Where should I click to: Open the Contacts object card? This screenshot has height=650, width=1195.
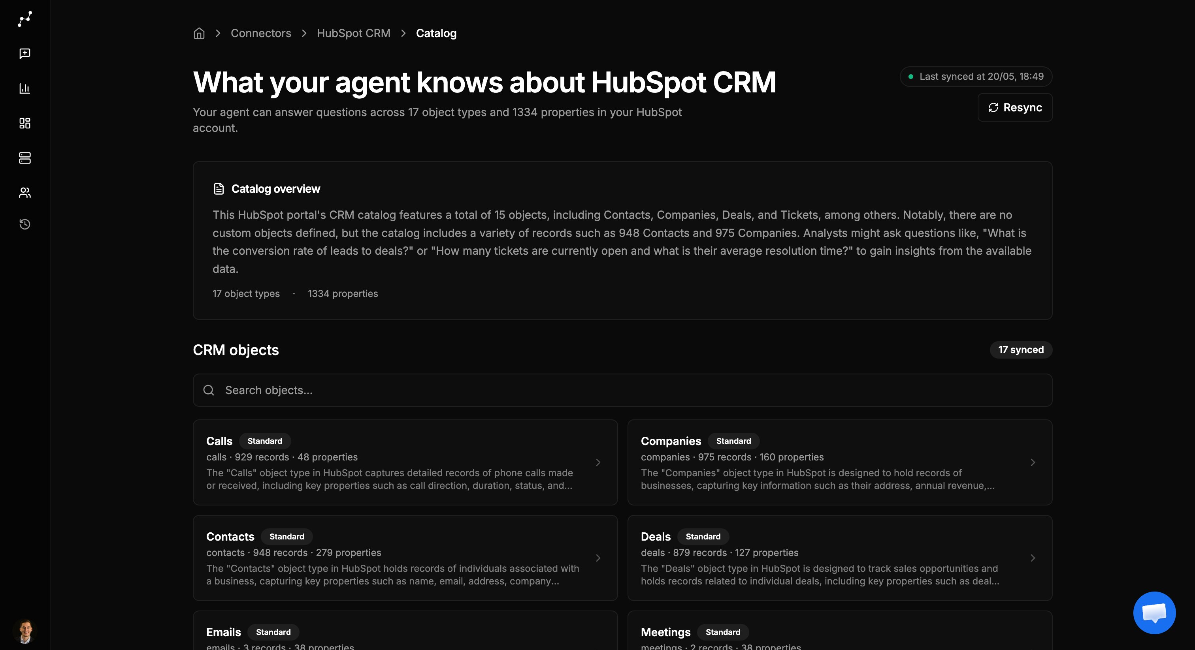click(405, 558)
